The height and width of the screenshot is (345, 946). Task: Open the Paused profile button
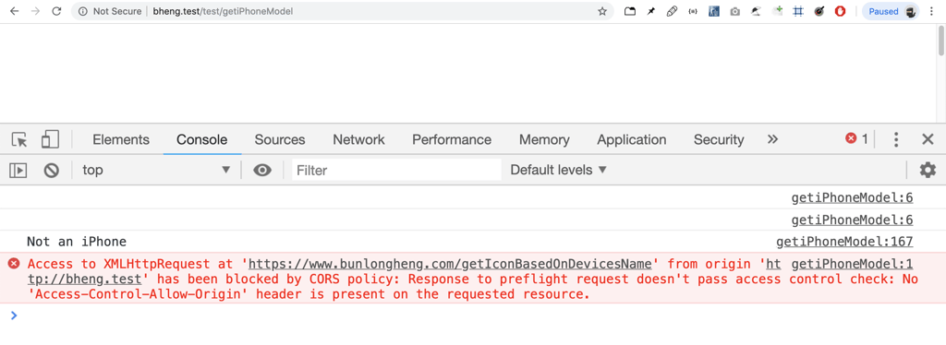click(x=891, y=11)
